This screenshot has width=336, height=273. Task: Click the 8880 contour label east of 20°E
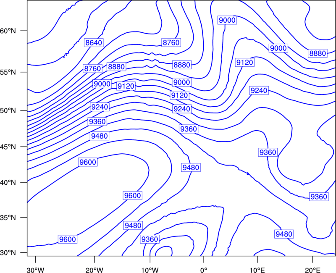coord(318,53)
